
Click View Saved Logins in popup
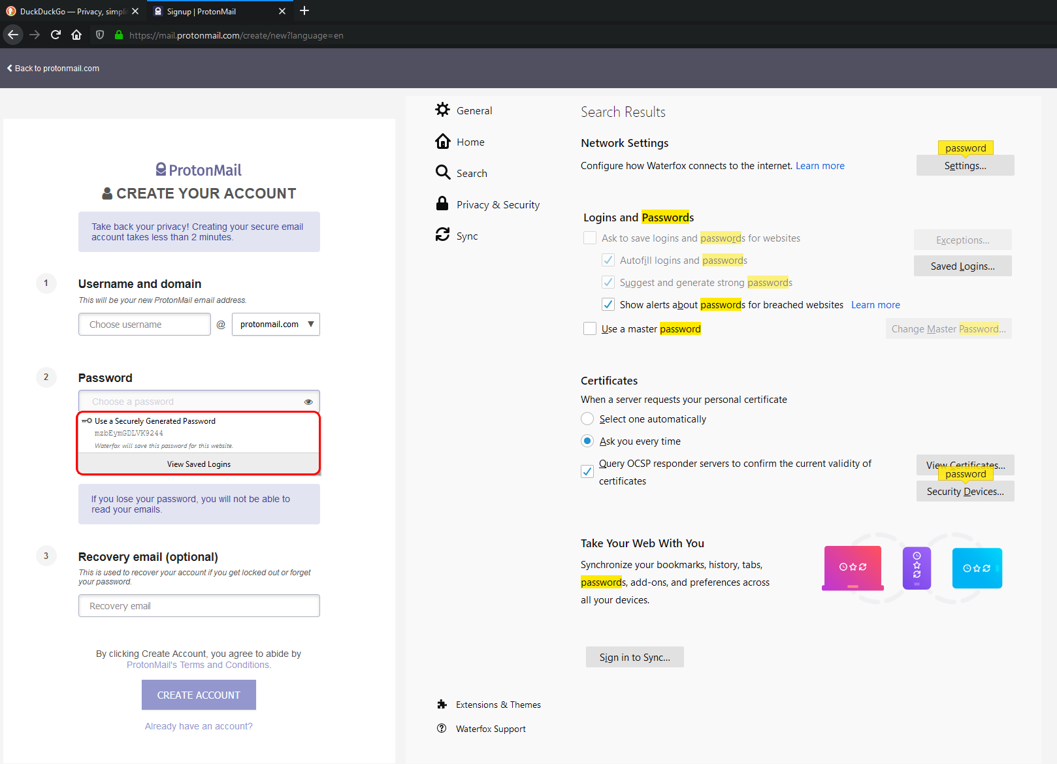[x=199, y=464]
